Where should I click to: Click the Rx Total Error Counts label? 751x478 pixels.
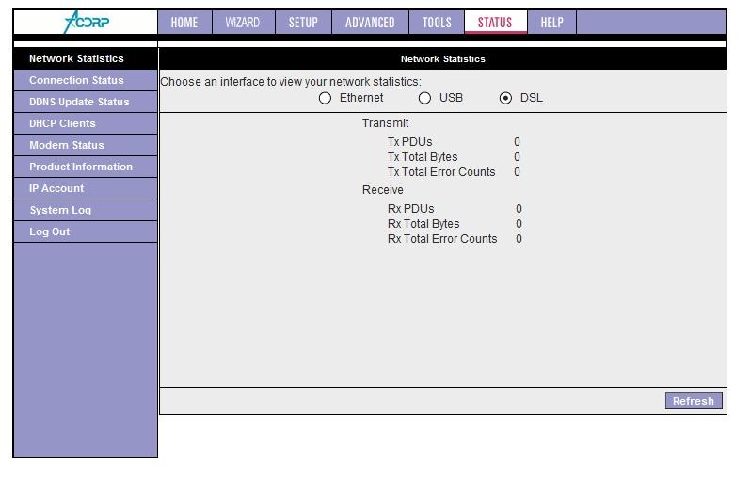point(442,238)
